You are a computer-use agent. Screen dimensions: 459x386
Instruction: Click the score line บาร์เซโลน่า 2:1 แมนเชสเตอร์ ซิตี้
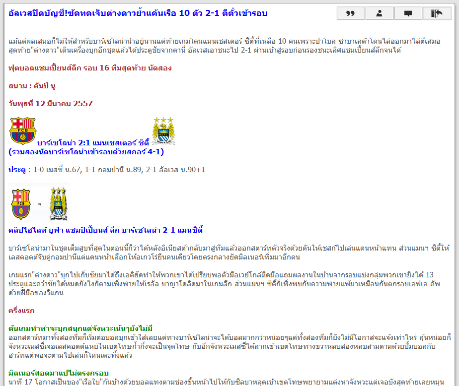pyautogui.click(x=93, y=143)
